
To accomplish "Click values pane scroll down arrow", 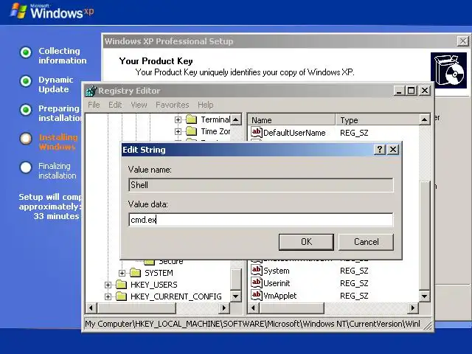I will pos(425,296).
